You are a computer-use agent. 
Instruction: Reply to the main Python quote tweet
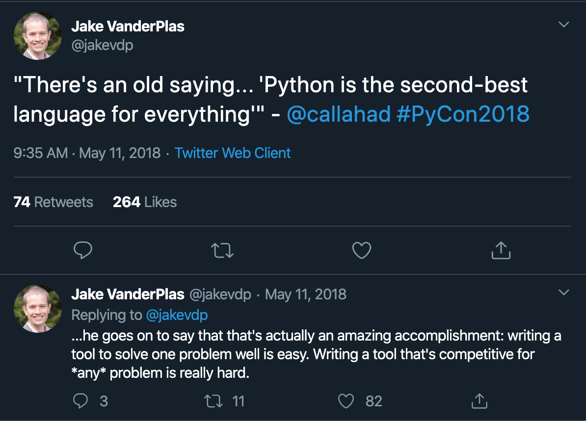pos(83,251)
